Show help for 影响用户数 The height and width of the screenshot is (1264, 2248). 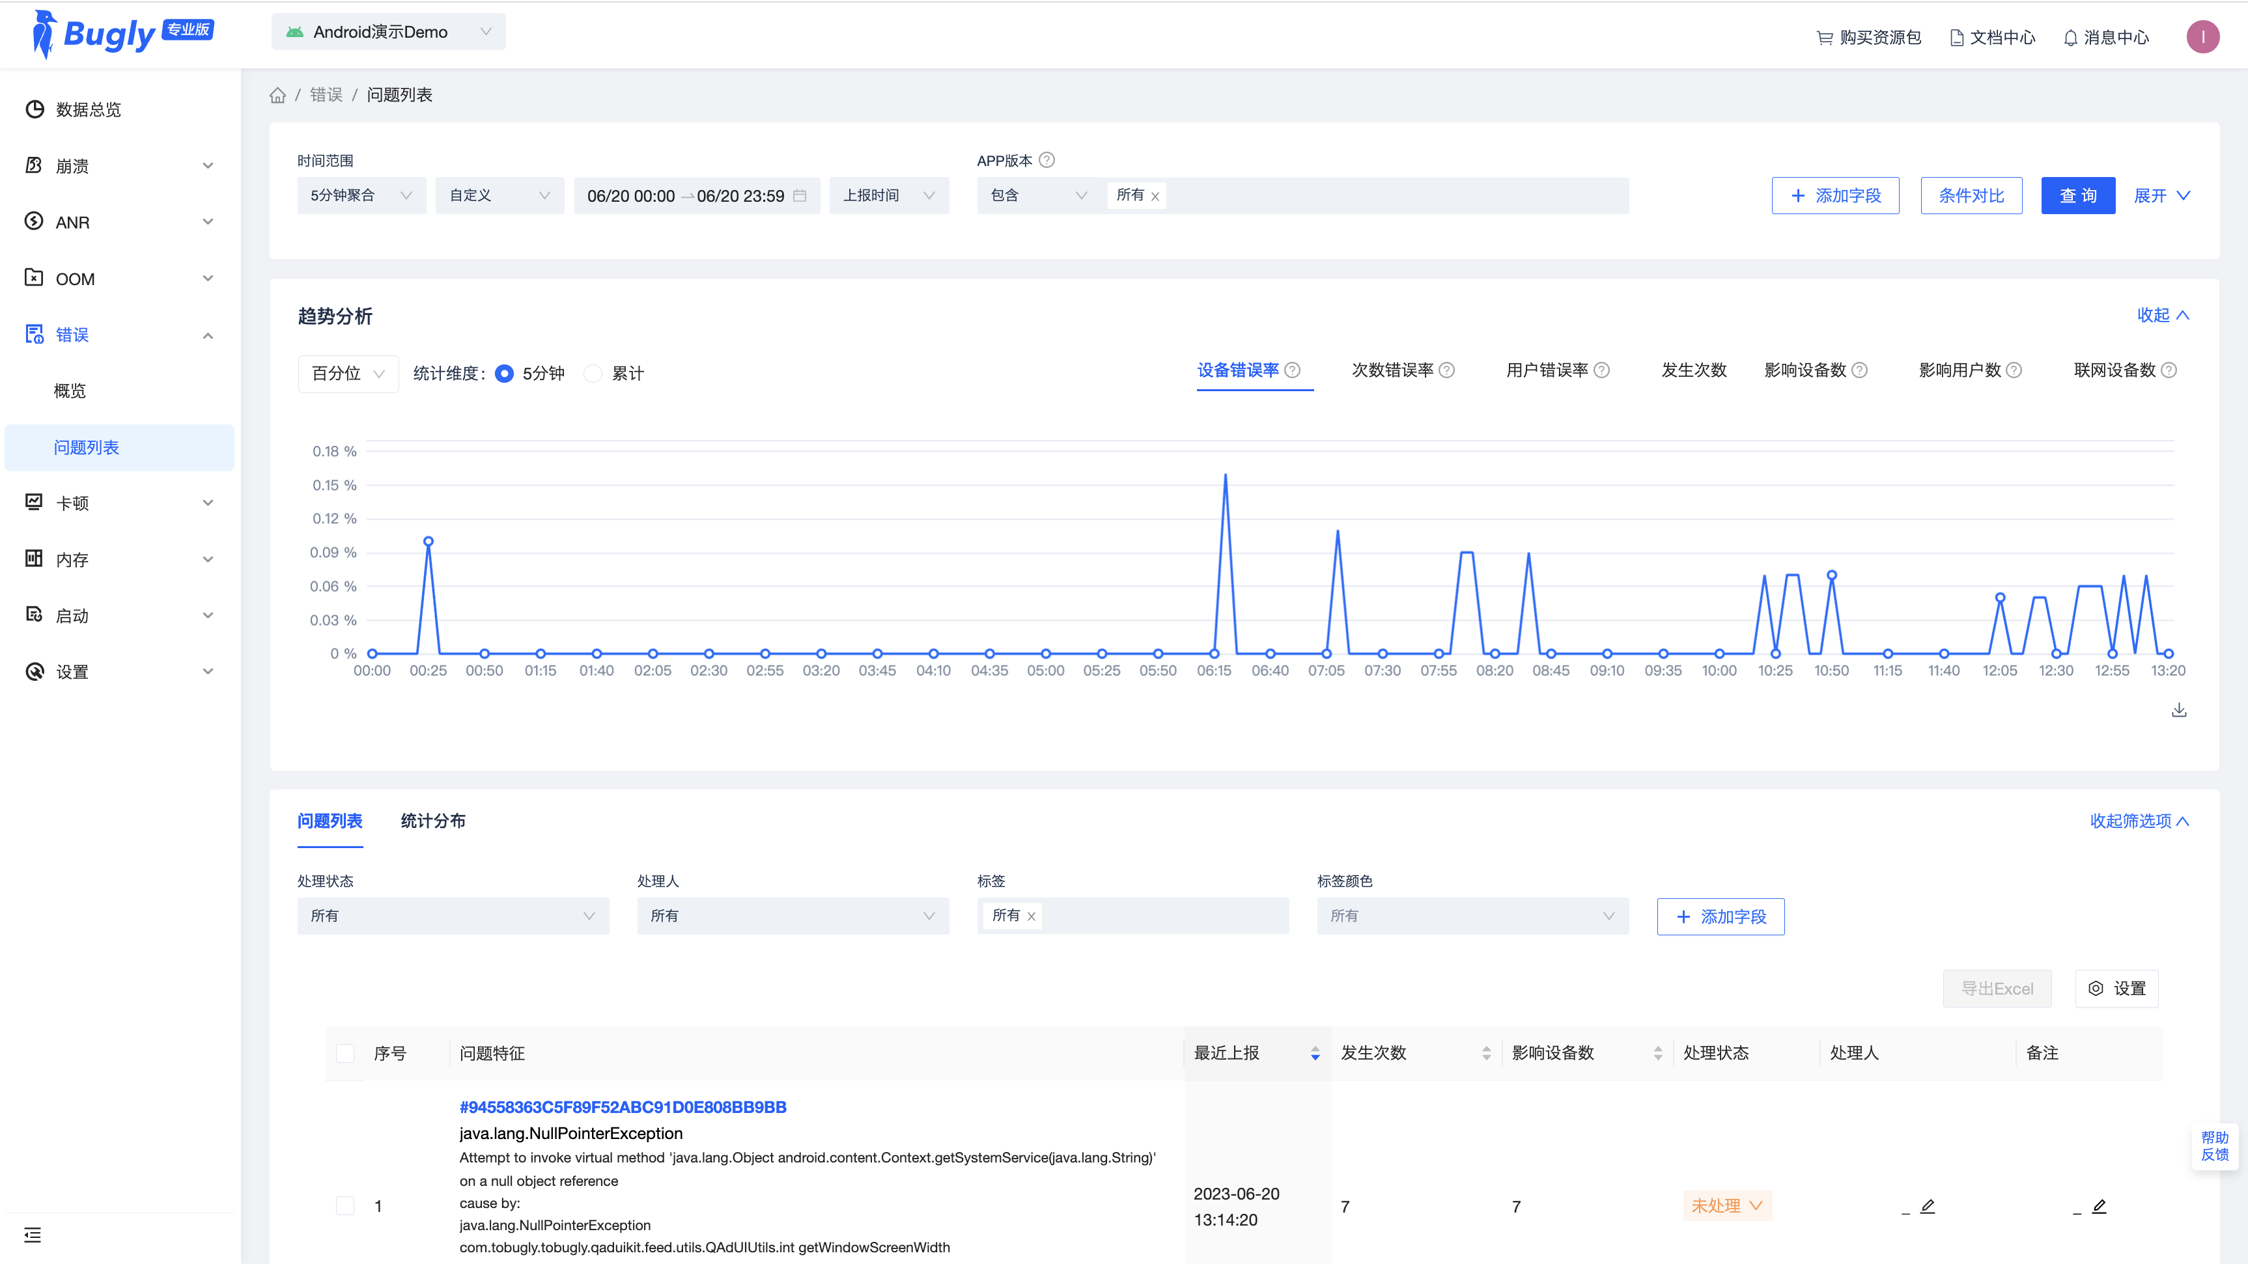[2014, 370]
